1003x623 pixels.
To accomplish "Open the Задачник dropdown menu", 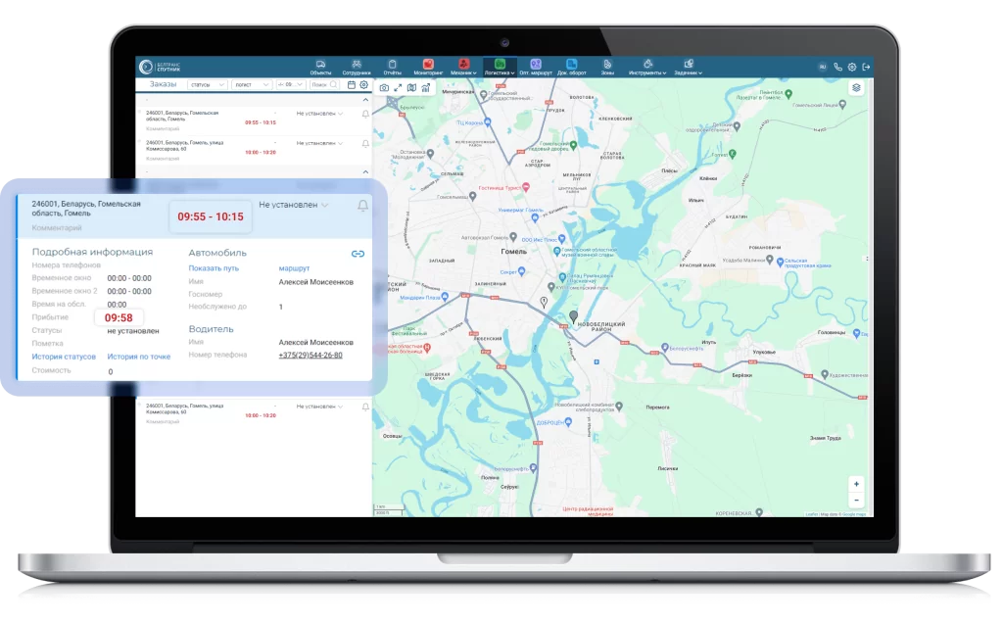I will pos(689,68).
